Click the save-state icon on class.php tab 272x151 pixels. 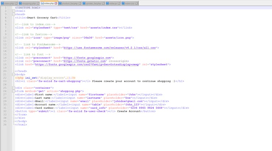pos(3,3)
